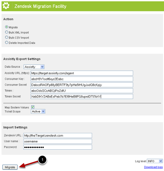Uncheck the Map System Values checkbox
The height and width of the screenshot is (171, 164).
coord(33,107)
